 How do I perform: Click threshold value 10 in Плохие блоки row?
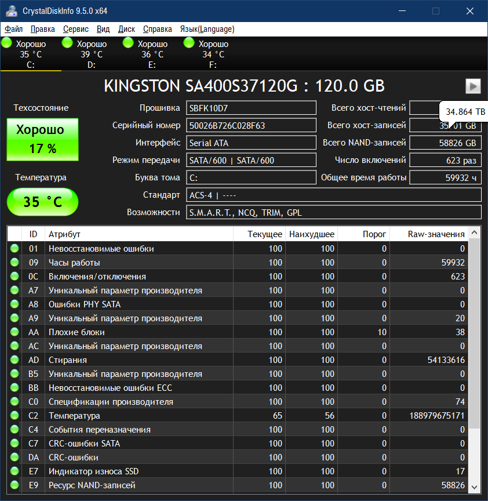[x=382, y=332]
